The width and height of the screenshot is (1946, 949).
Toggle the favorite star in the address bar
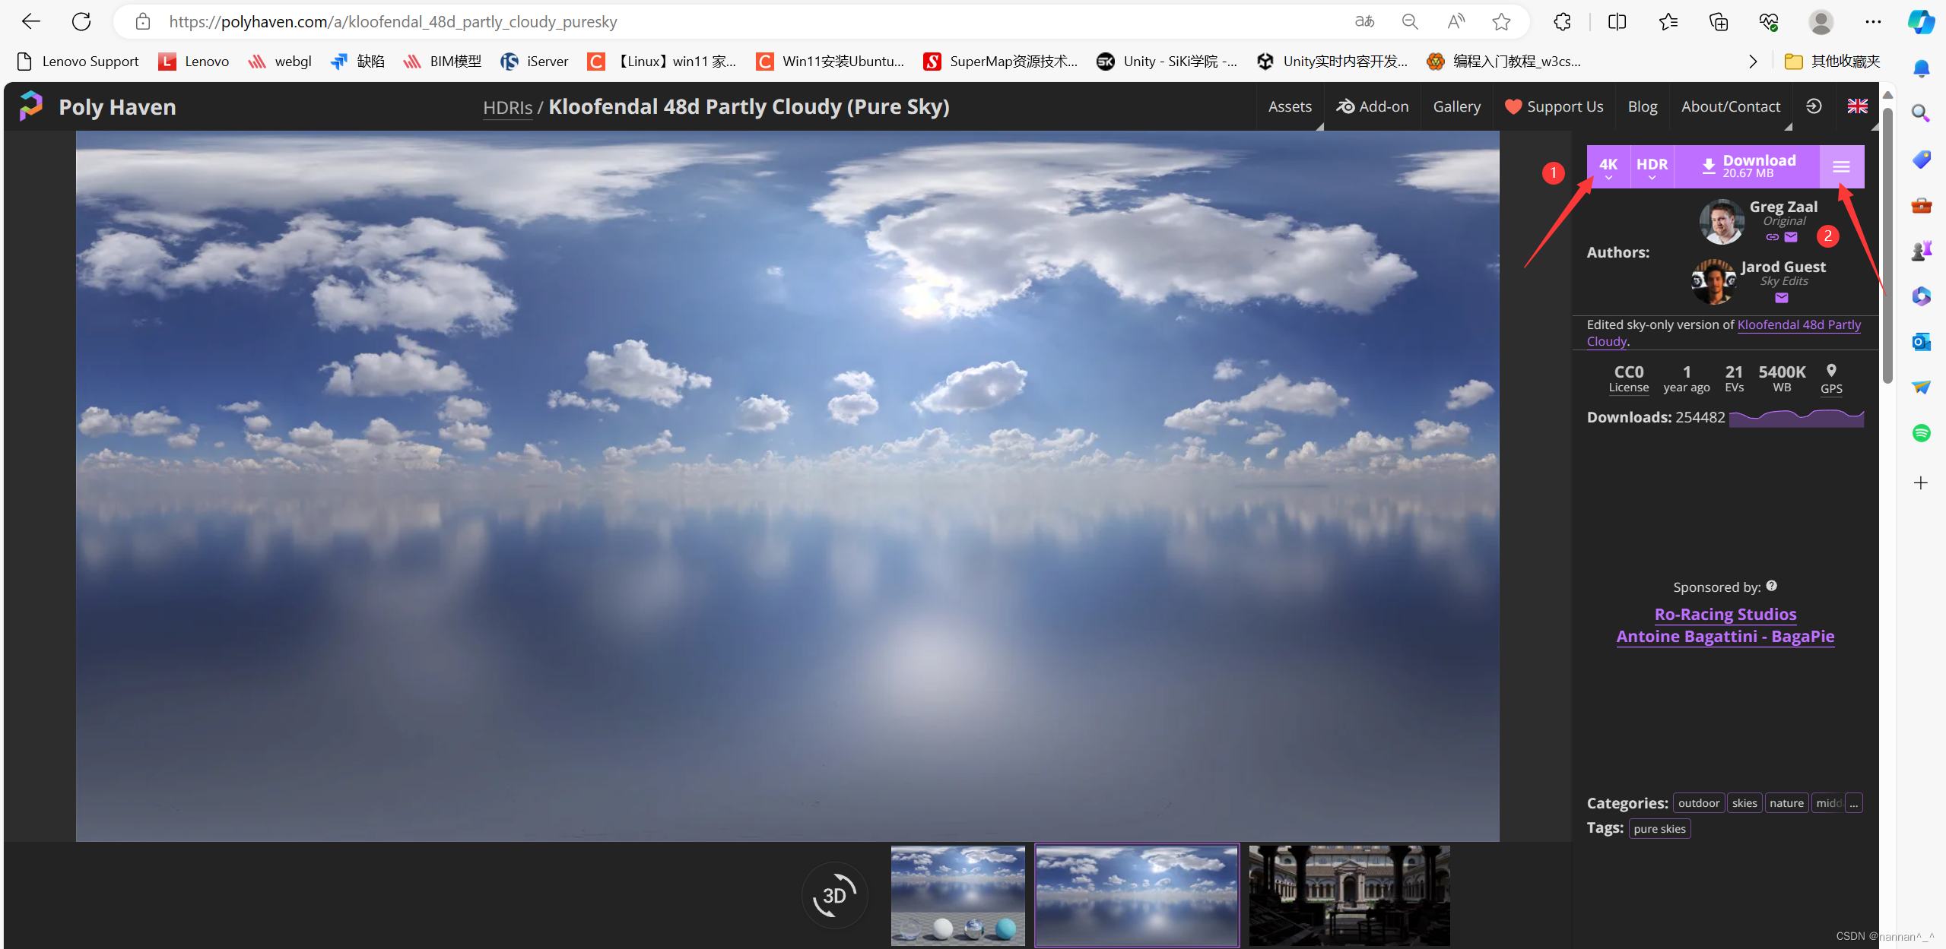(x=1502, y=21)
